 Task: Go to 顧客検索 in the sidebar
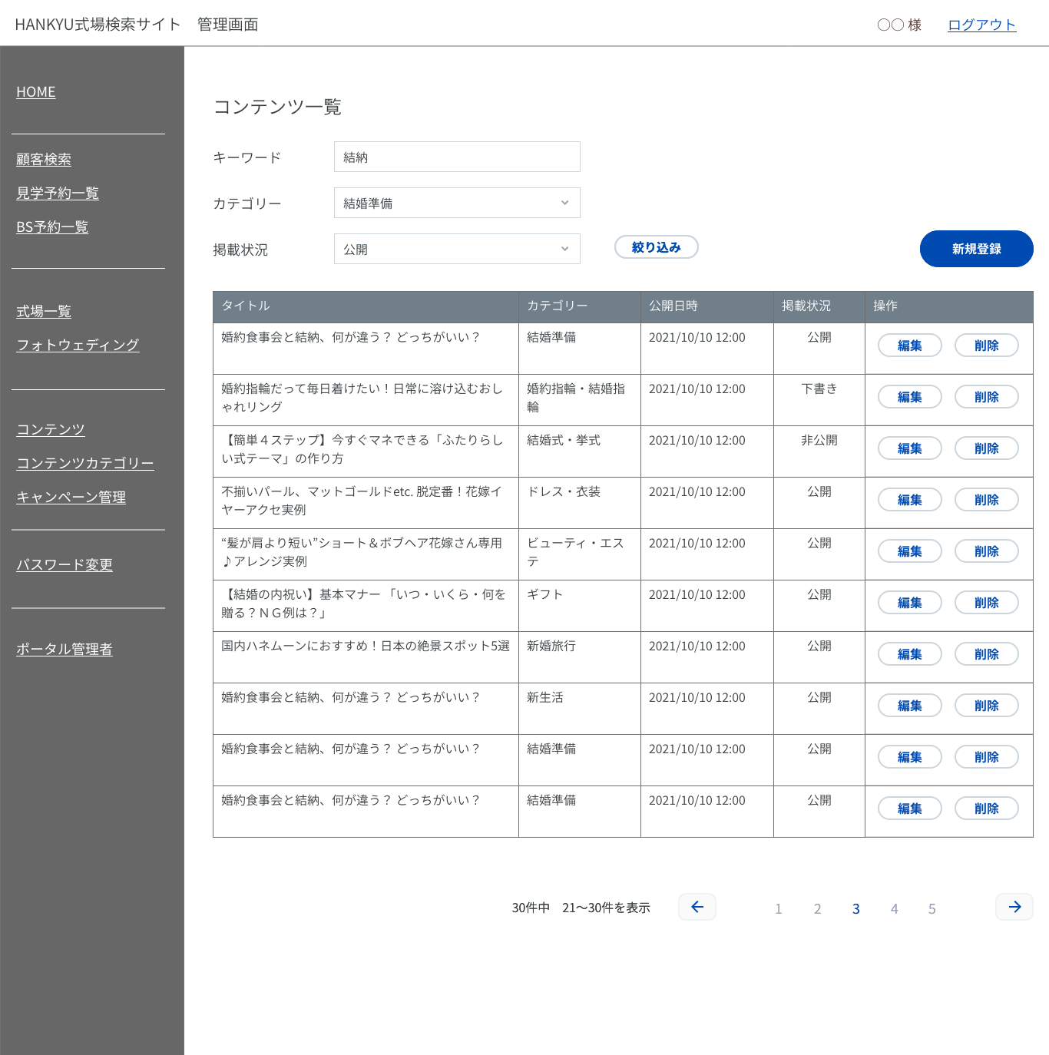pos(44,160)
